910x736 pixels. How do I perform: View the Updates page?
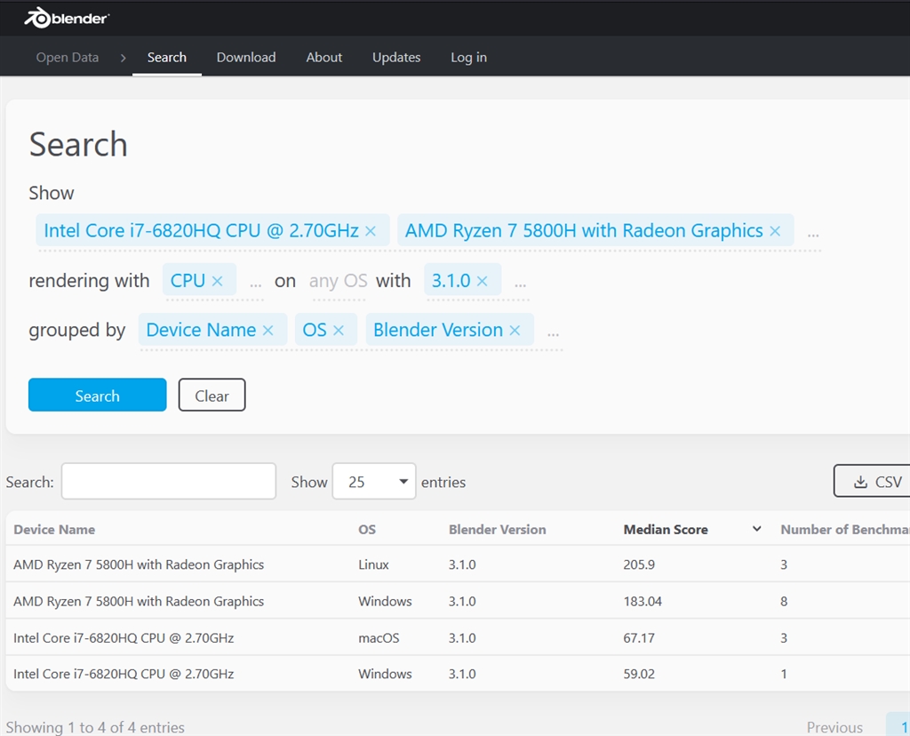396,58
